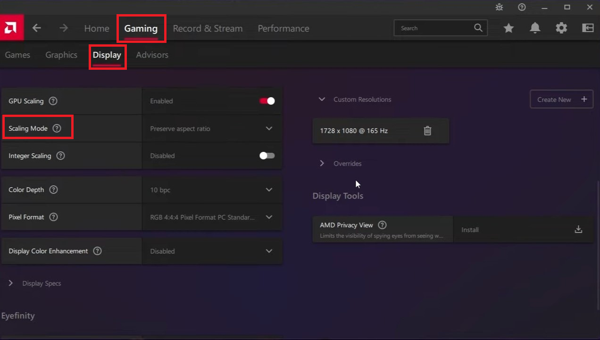
Task: Expand the Display Specs section
Action: [x=11, y=283]
